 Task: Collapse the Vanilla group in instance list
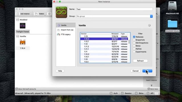click(x=18, y=36)
